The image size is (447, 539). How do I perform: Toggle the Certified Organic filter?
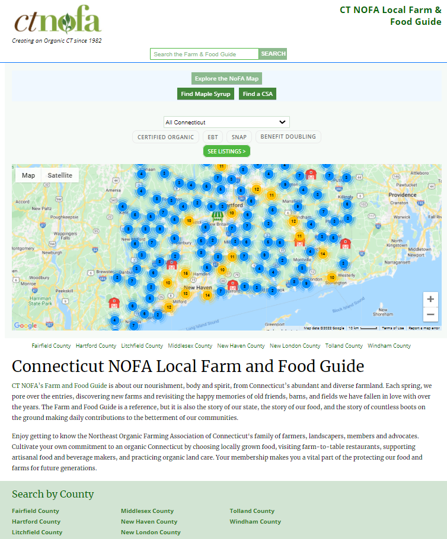[165, 137]
